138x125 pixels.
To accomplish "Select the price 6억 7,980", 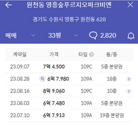I will 58,79.
